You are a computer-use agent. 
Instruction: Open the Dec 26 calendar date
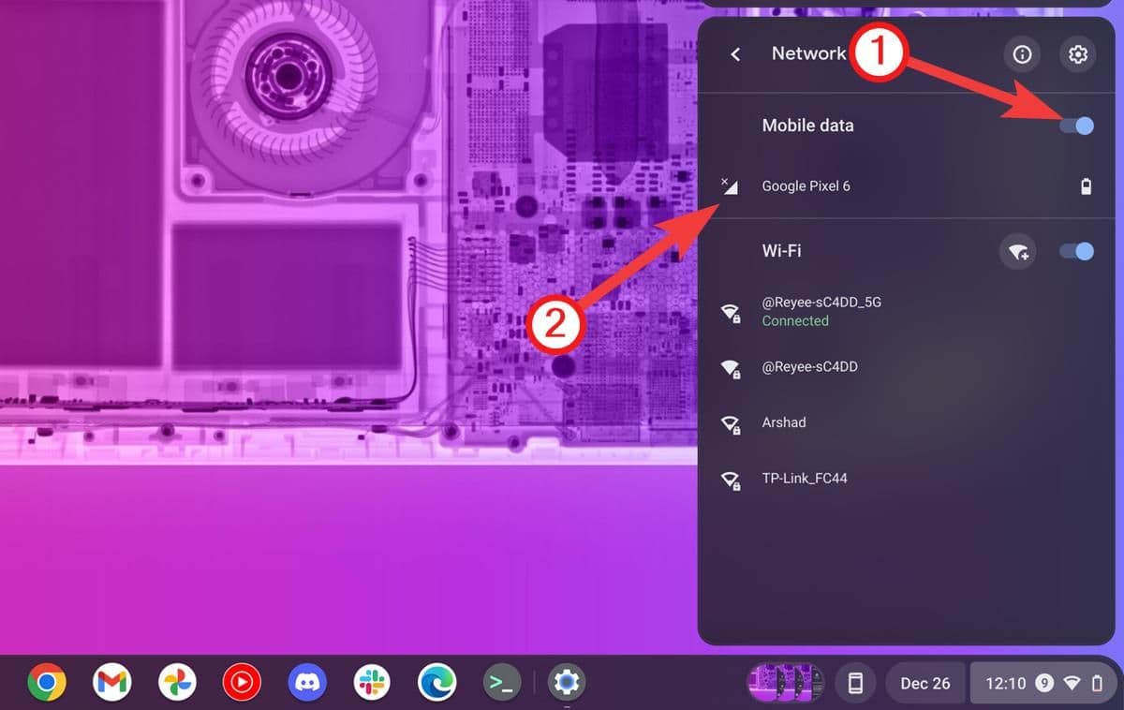coord(924,683)
